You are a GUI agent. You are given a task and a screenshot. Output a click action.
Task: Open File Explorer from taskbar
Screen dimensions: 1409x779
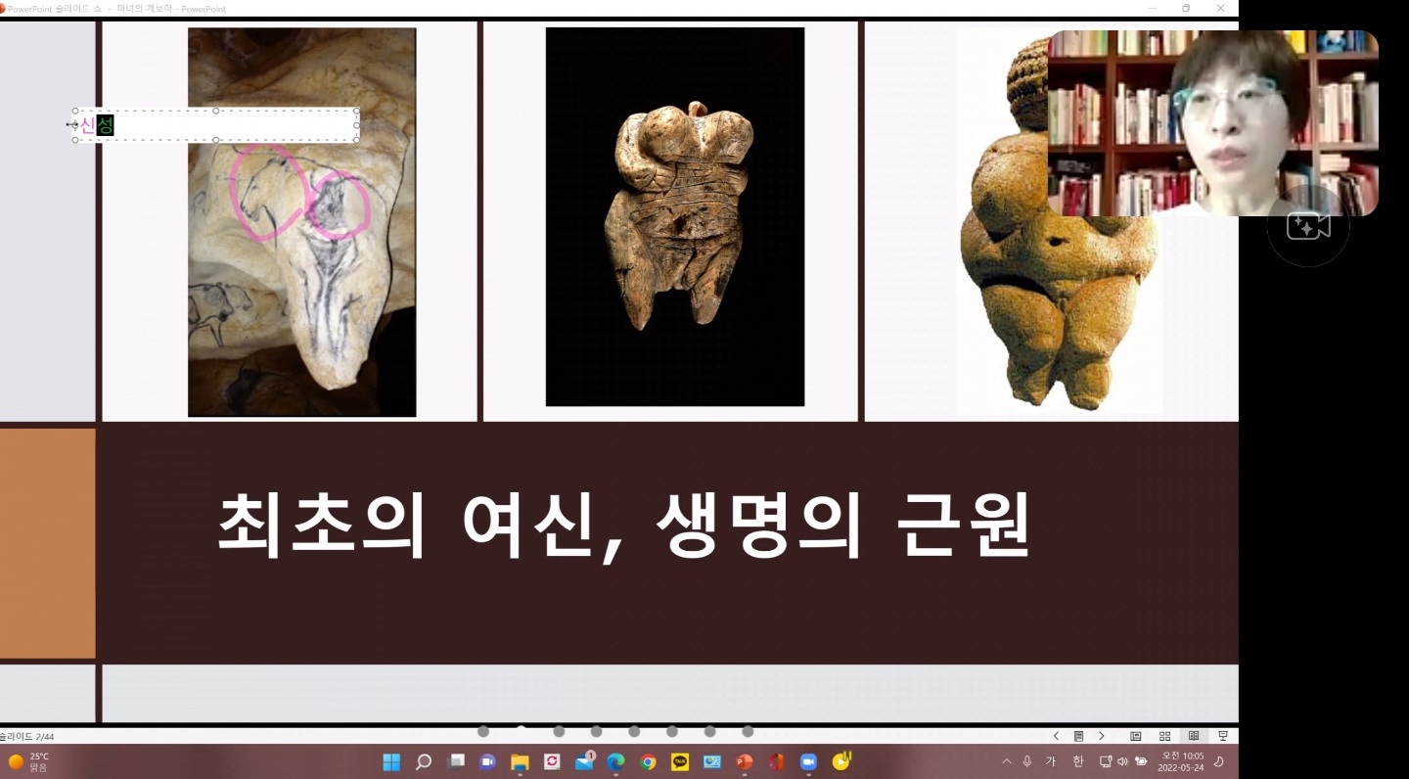[520, 761]
